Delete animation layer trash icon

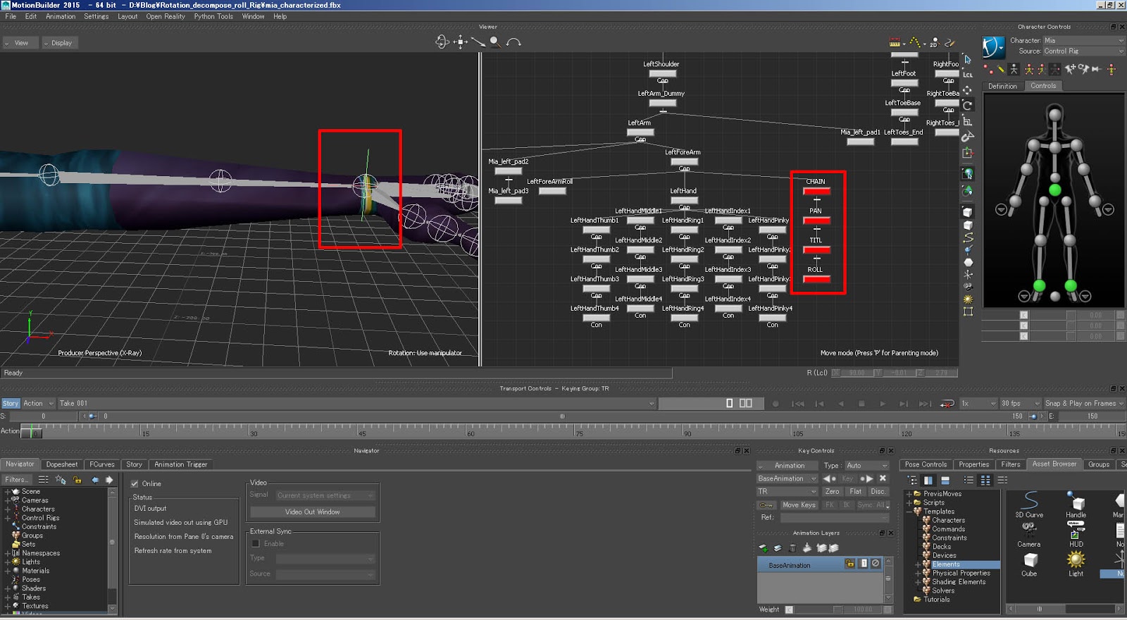(x=792, y=548)
